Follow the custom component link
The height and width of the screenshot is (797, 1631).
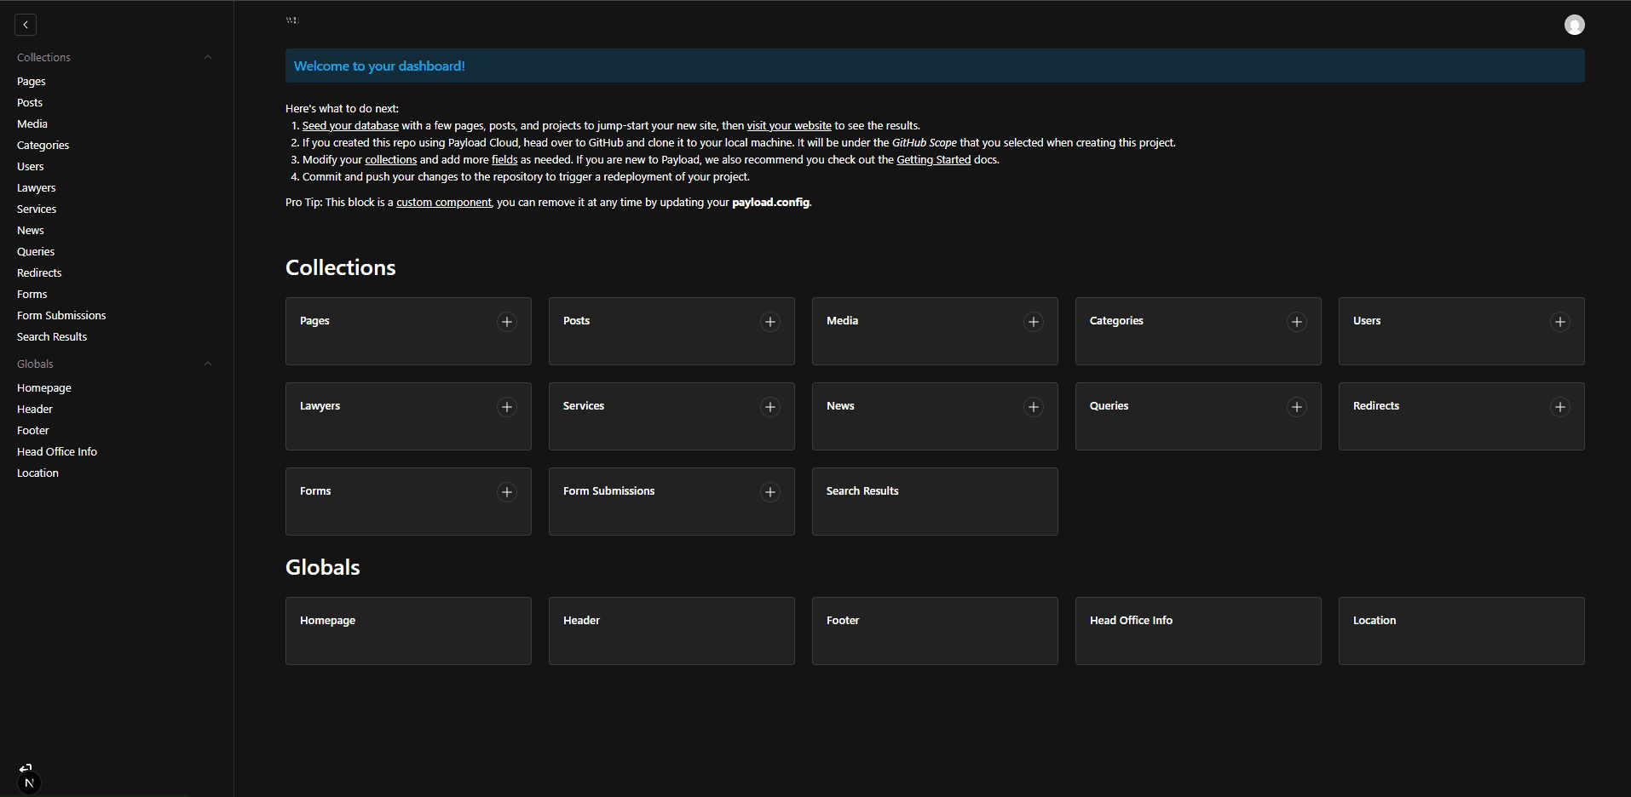[443, 203]
